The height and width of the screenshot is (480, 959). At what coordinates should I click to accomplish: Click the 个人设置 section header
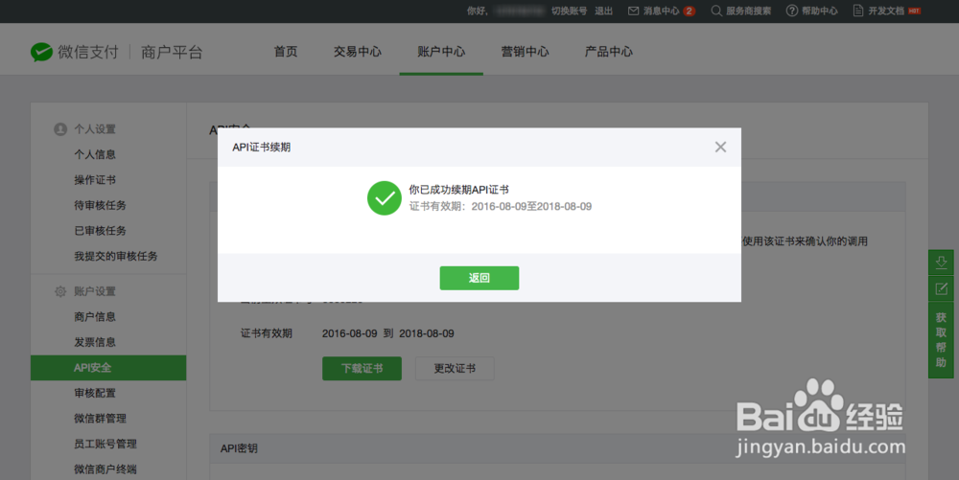(95, 128)
